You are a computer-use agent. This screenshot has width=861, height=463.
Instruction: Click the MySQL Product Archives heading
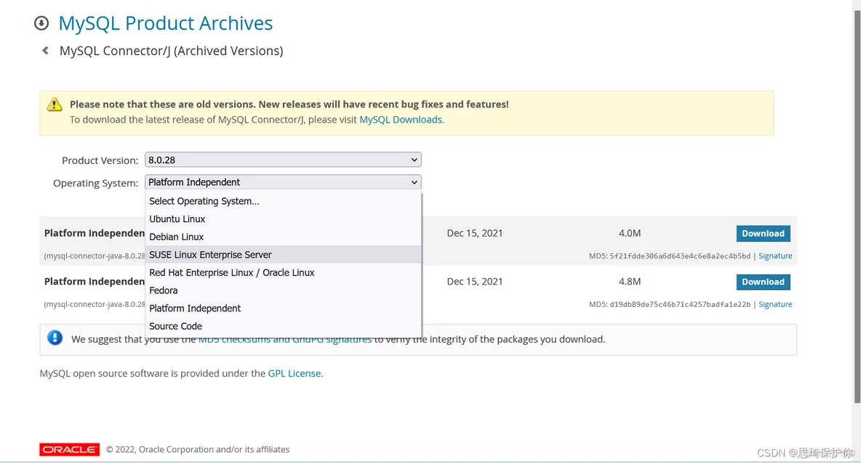click(x=165, y=23)
